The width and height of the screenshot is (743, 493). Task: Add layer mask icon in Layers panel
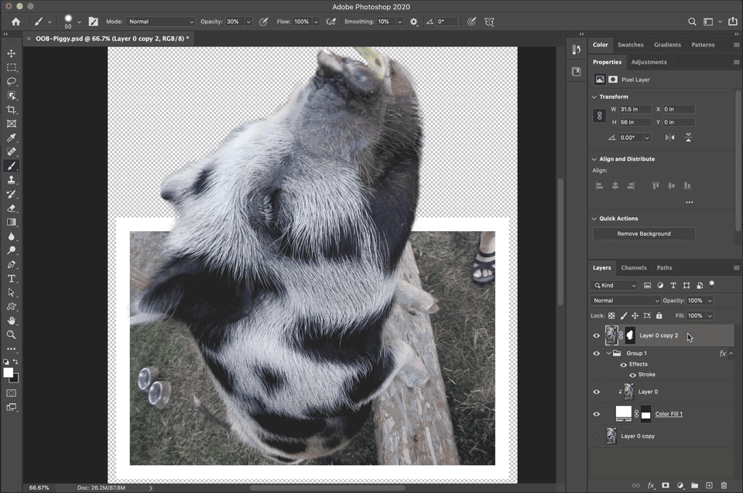click(x=666, y=485)
